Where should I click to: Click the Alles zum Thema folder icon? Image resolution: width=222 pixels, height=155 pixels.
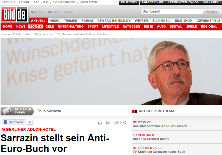tap(7, 111)
